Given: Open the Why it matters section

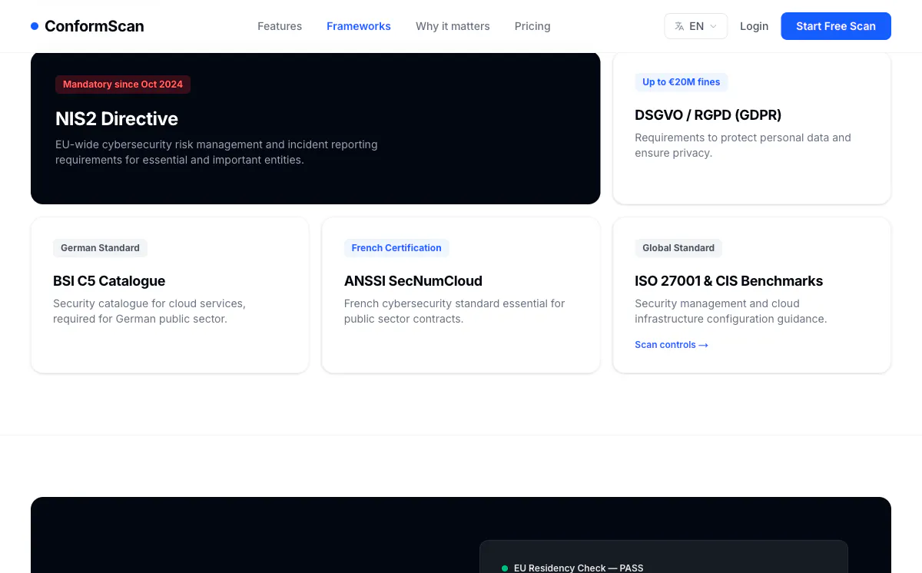Looking at the screenshot, I should tap(453, 26).
